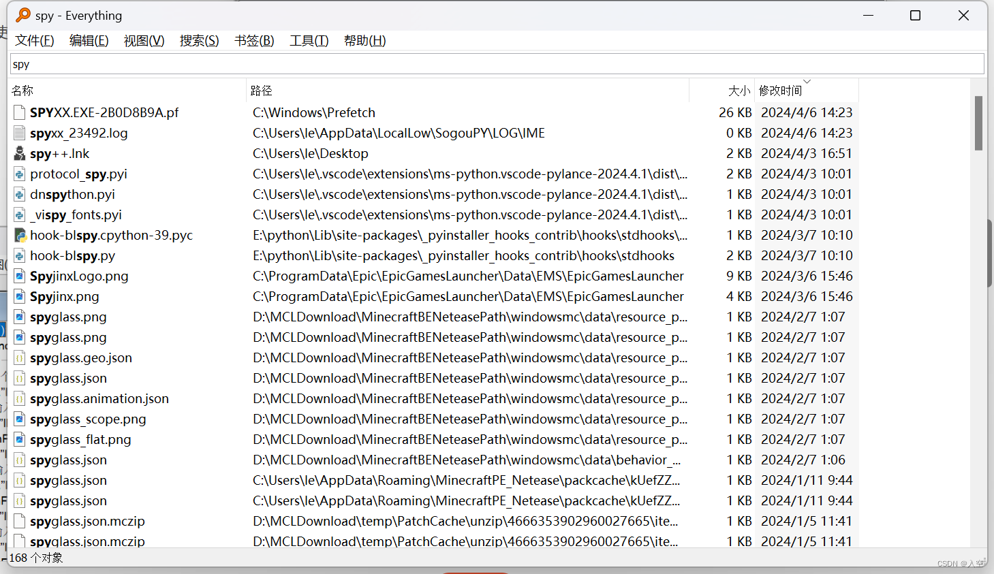Click the status bar text "168 个对象"
The width and height of the screenshot is (994, 574).
pos(36,558)
